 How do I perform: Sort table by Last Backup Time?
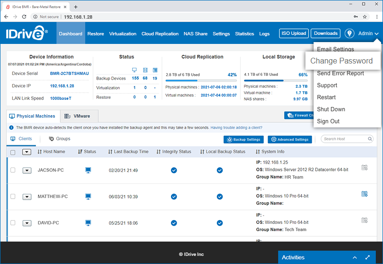click(128, 151)
